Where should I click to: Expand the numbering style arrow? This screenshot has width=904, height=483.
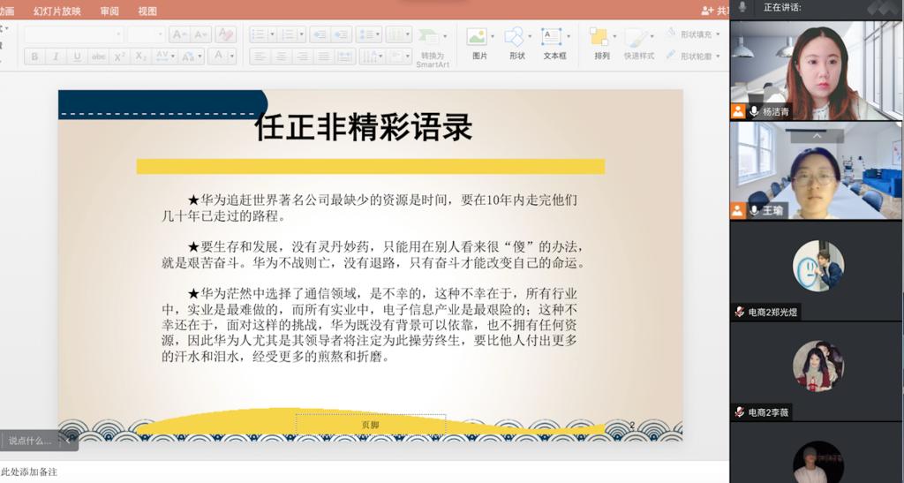click(x=301, y=34)
